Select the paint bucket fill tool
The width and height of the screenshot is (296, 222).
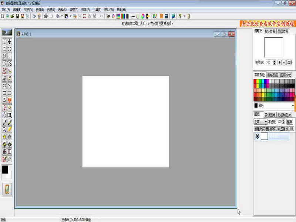[x=4, y=115]
